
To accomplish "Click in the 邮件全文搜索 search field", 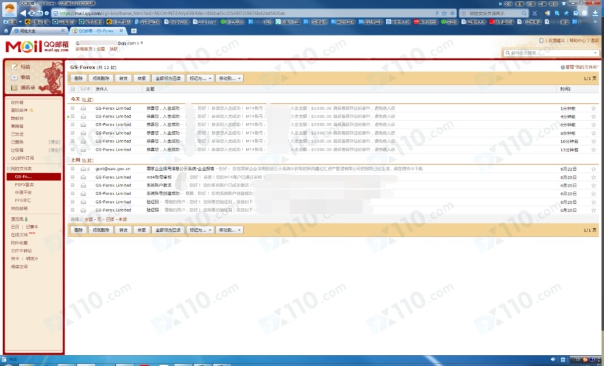I will (550, 53).
